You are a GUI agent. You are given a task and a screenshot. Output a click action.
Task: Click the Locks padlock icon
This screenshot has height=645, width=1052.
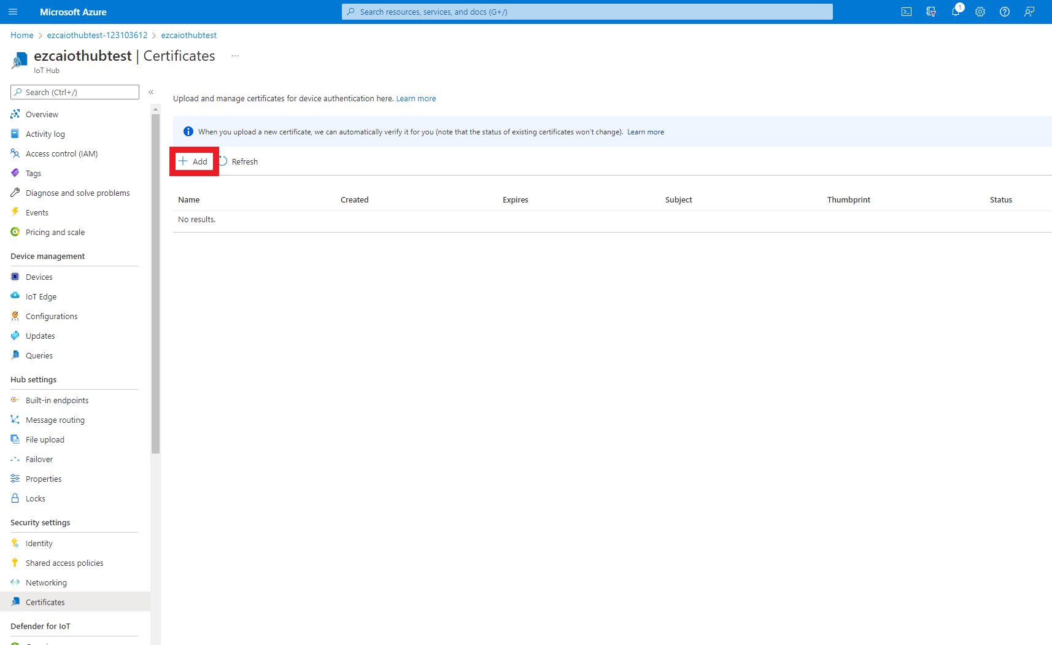coord(15,498)
